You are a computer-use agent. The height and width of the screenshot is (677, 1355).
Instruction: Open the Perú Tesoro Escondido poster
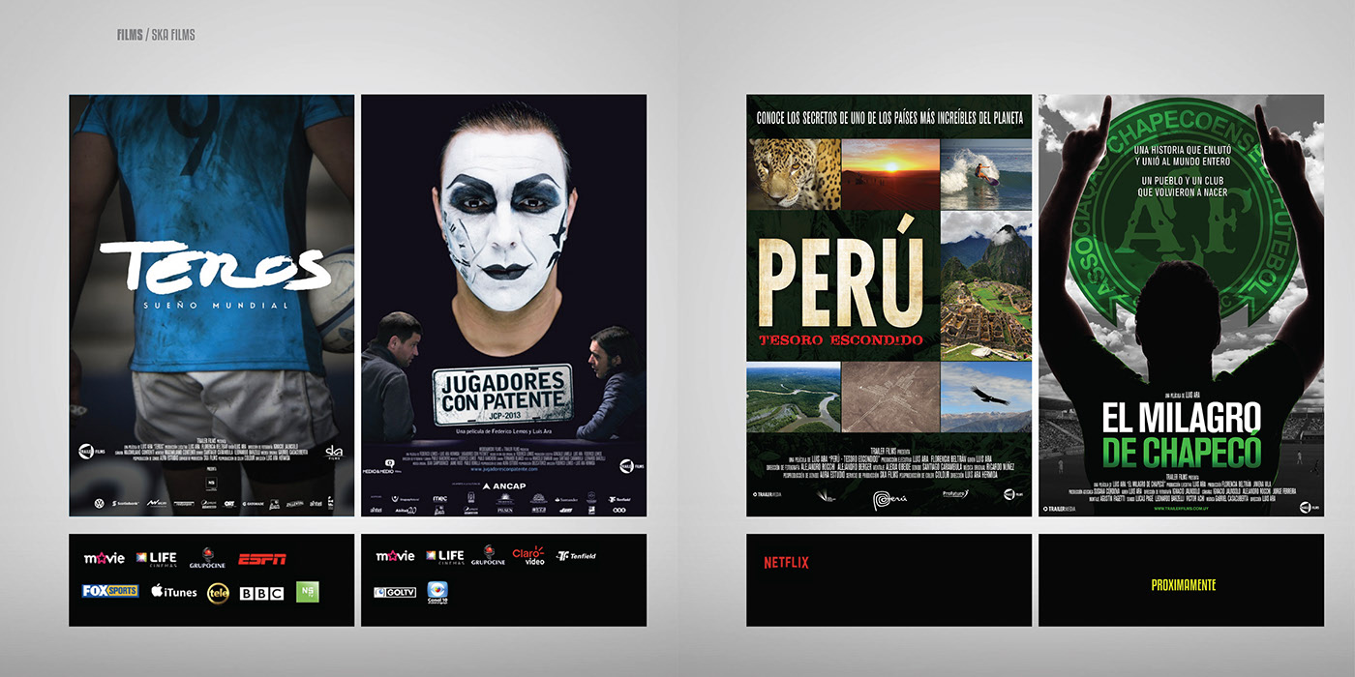(x=888, y=305)
